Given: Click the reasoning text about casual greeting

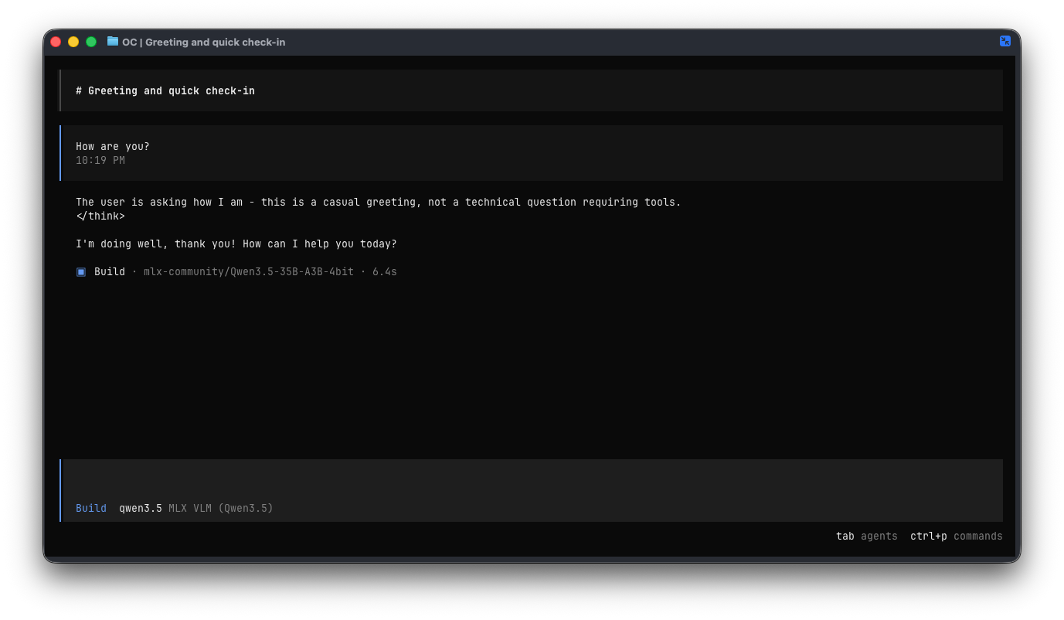Looking at the screenshot, I should pyautogui.click(x=378, y=203).
